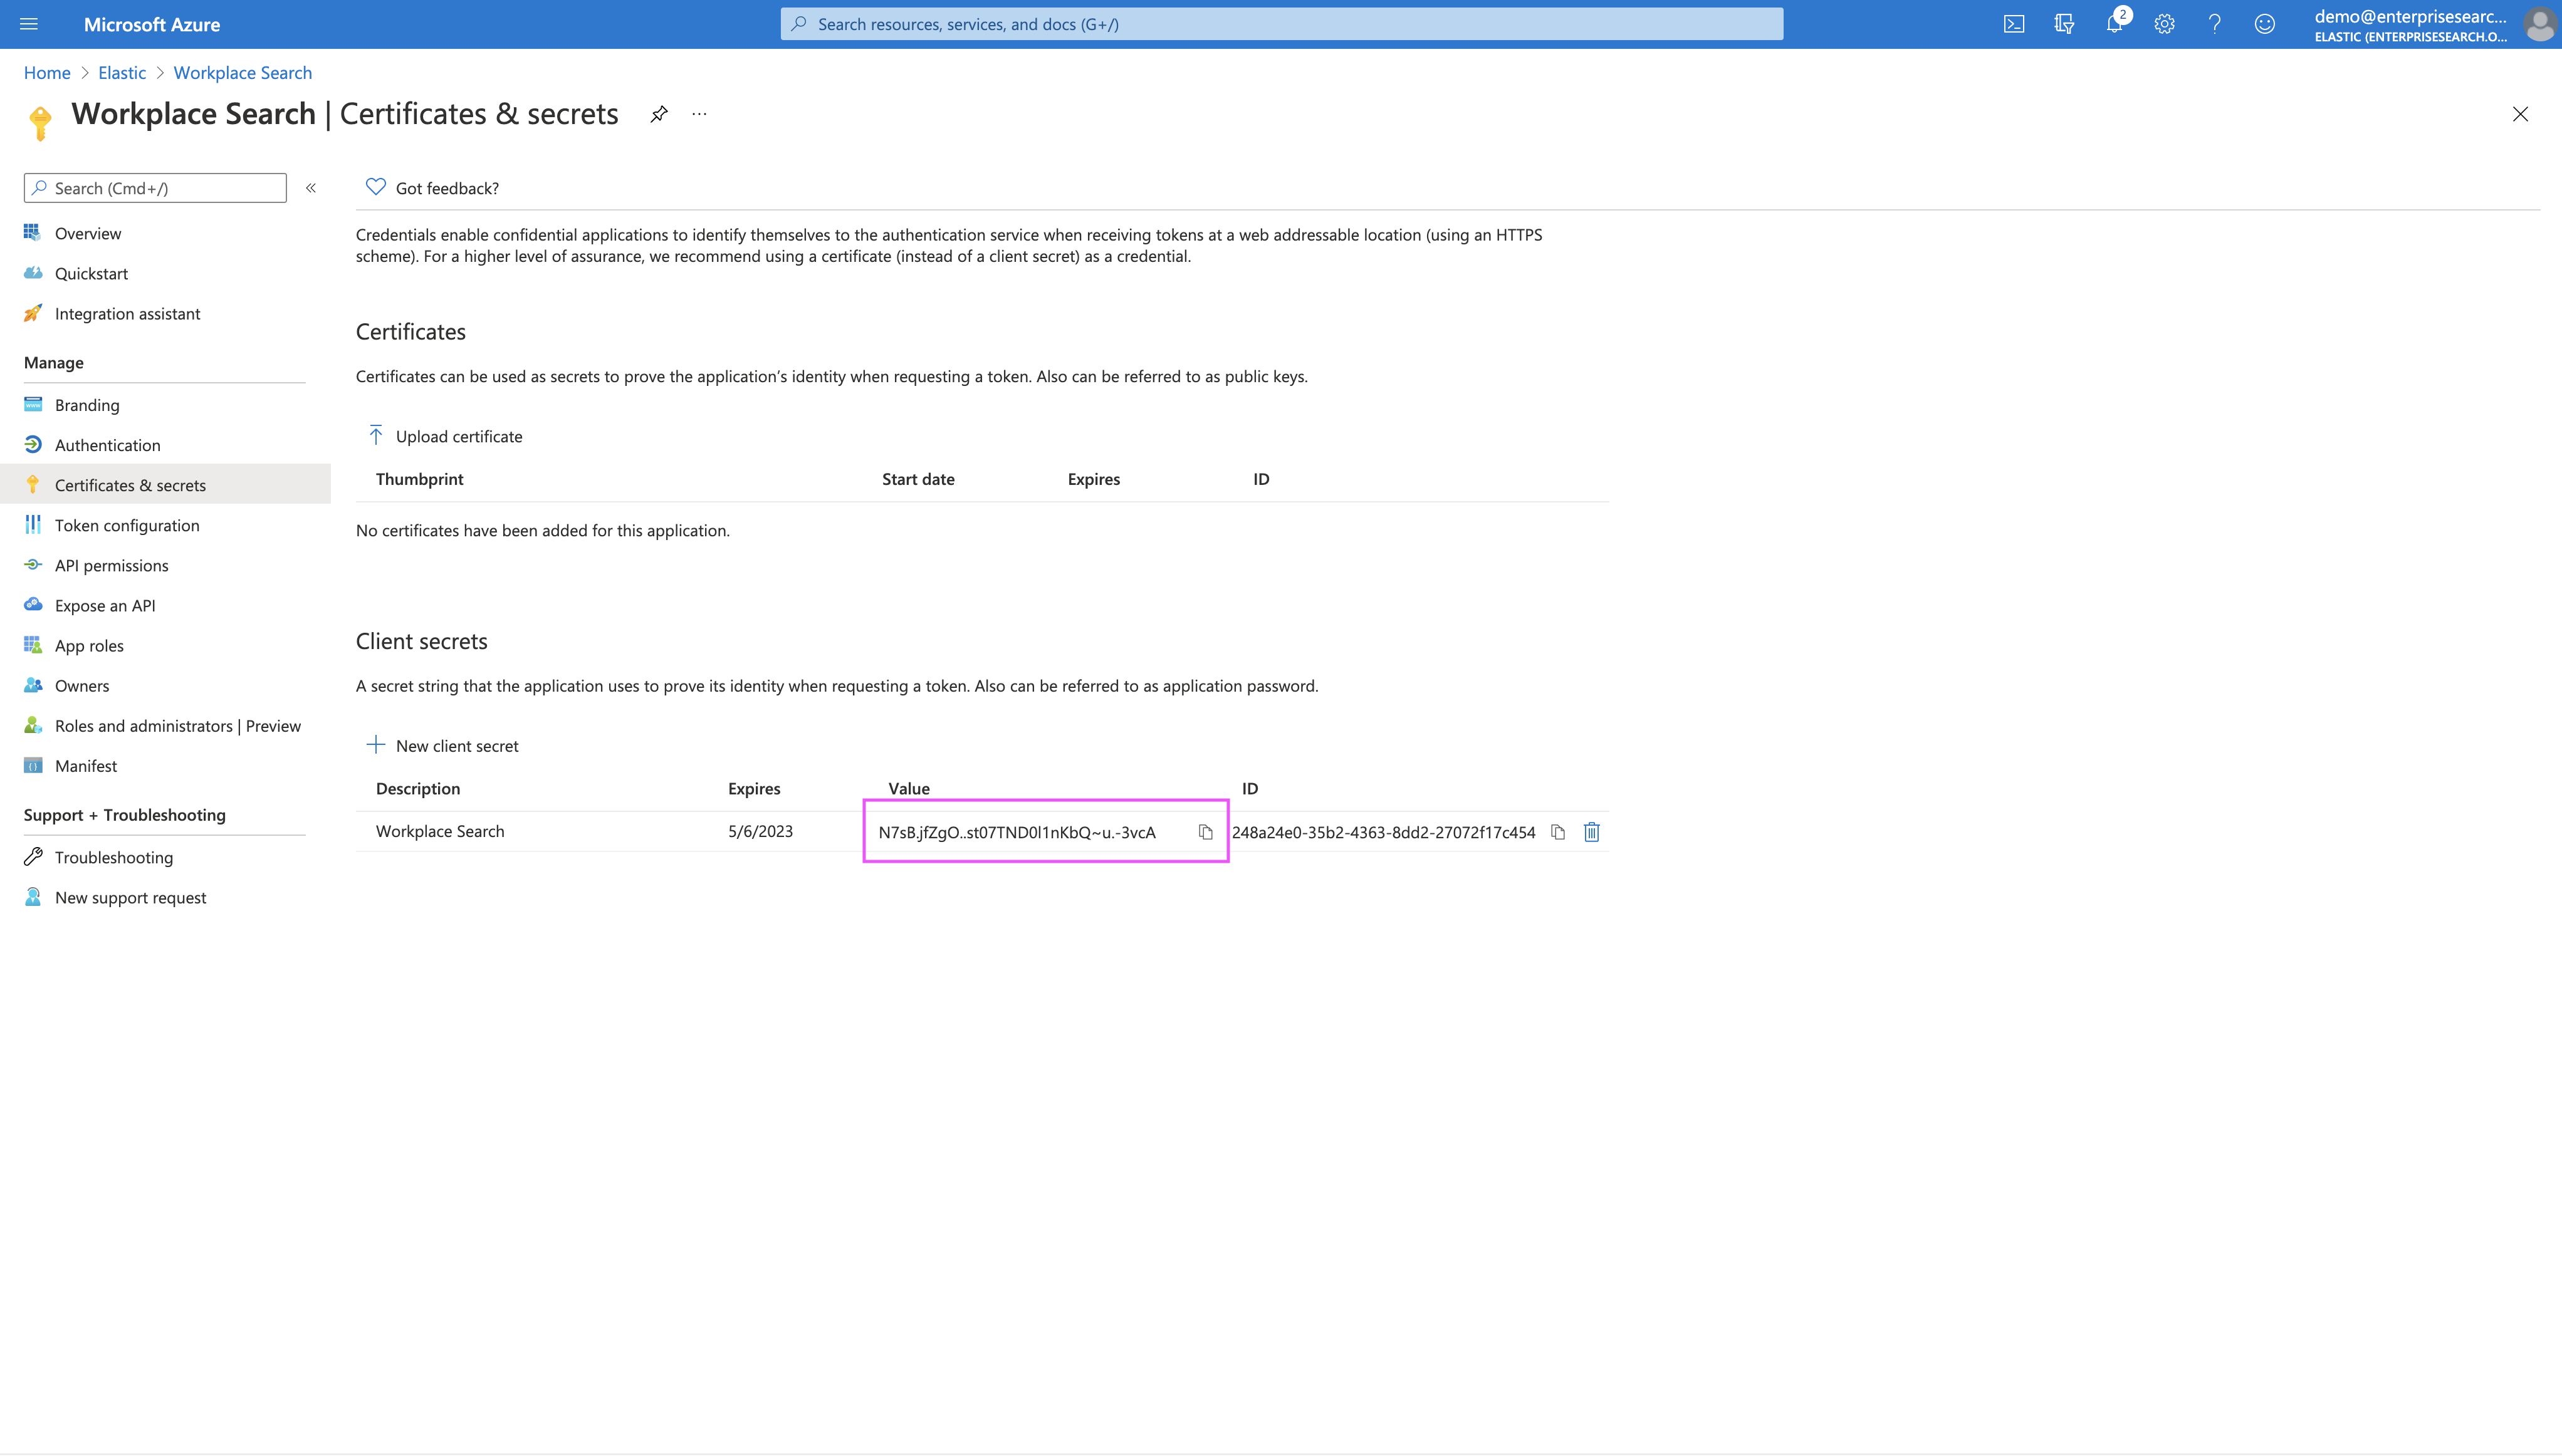Open Directories and subscriptions filter icon

coord(2064,24)
